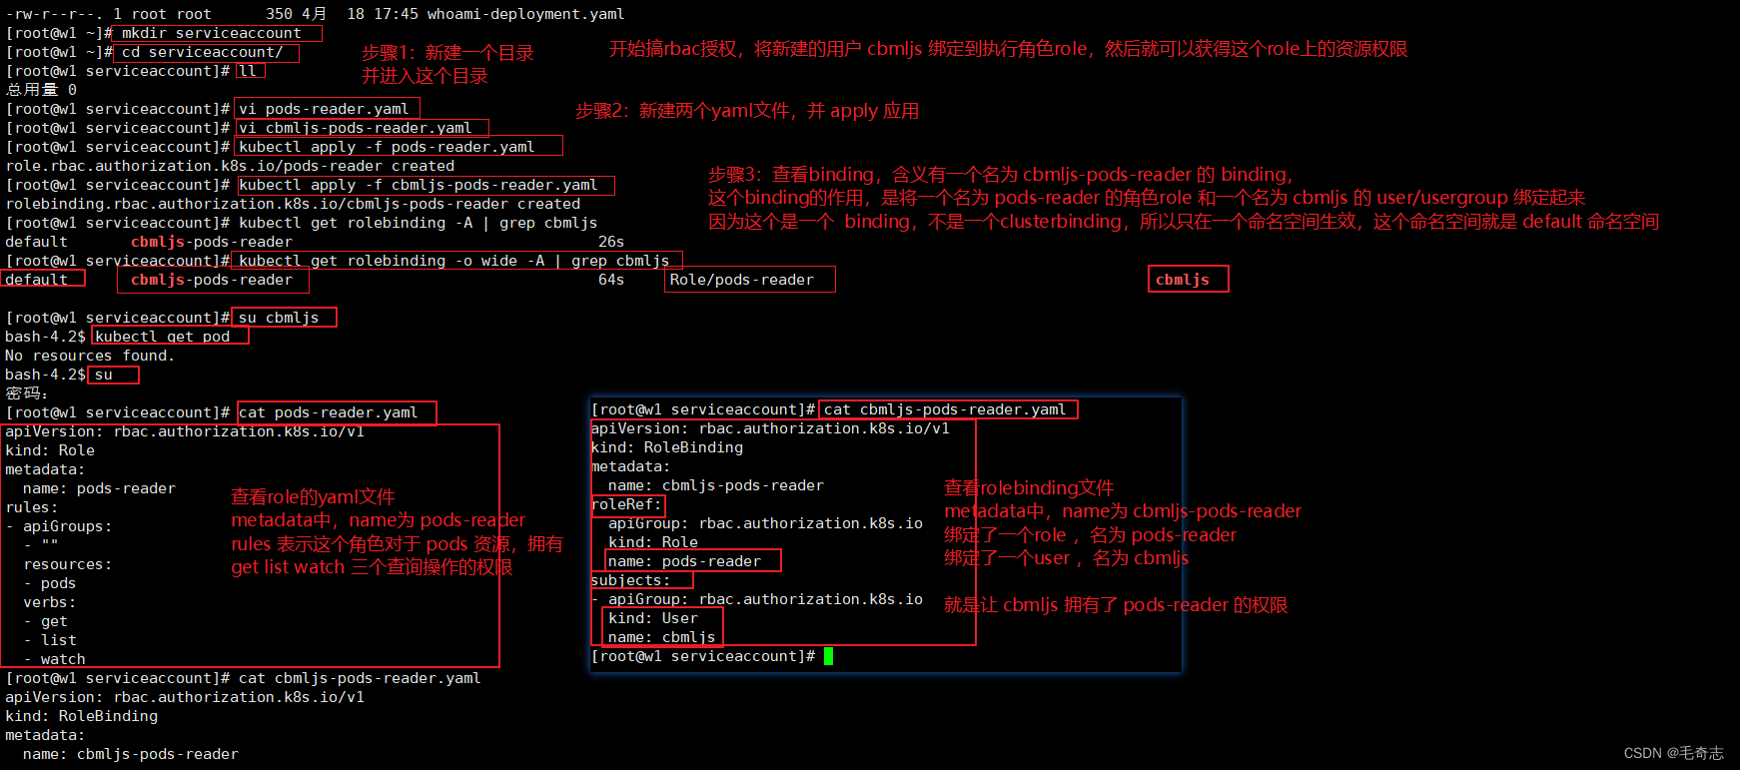Click 'role.rbac.authorization.k8s.io/pods-reader created' output
The width and height of the screenshot is (1740, 770).
pyautogui.click(x=230, y=166)
